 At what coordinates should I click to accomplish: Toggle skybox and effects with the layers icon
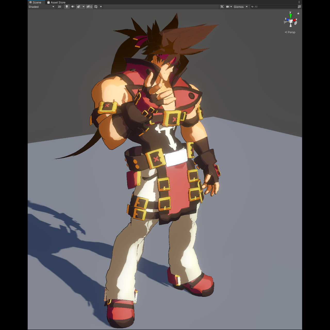point(78,7)
